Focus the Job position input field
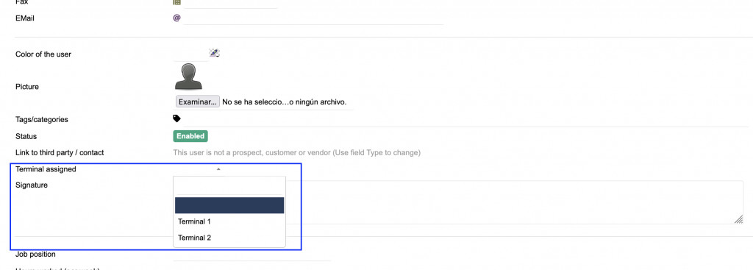This screenshot has width=753, height=270. 252,255
